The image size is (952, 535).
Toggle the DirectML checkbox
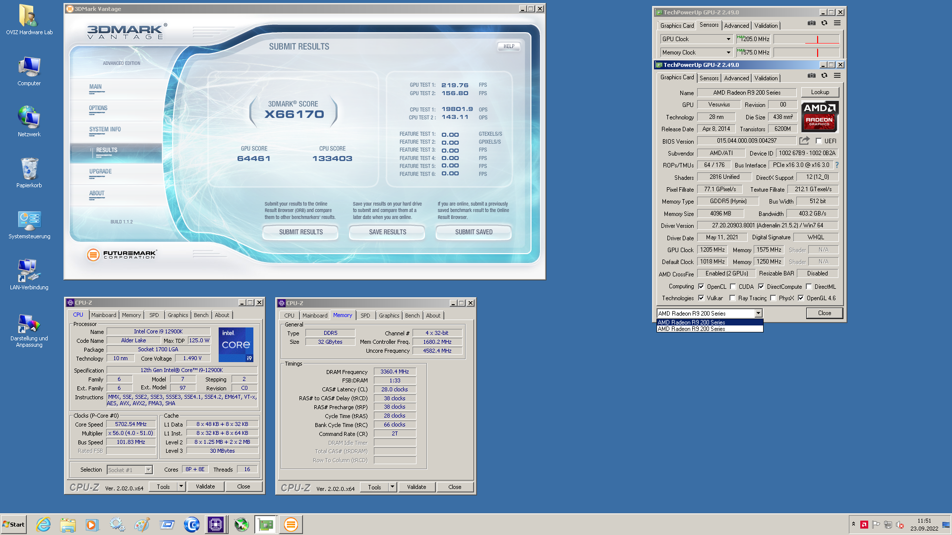(809, 286)
